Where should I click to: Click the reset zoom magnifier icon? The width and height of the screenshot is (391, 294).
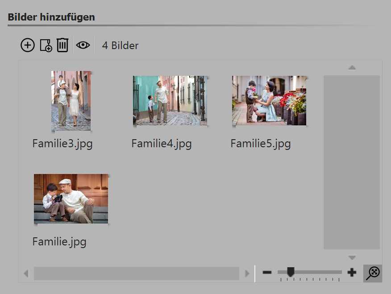373,273
